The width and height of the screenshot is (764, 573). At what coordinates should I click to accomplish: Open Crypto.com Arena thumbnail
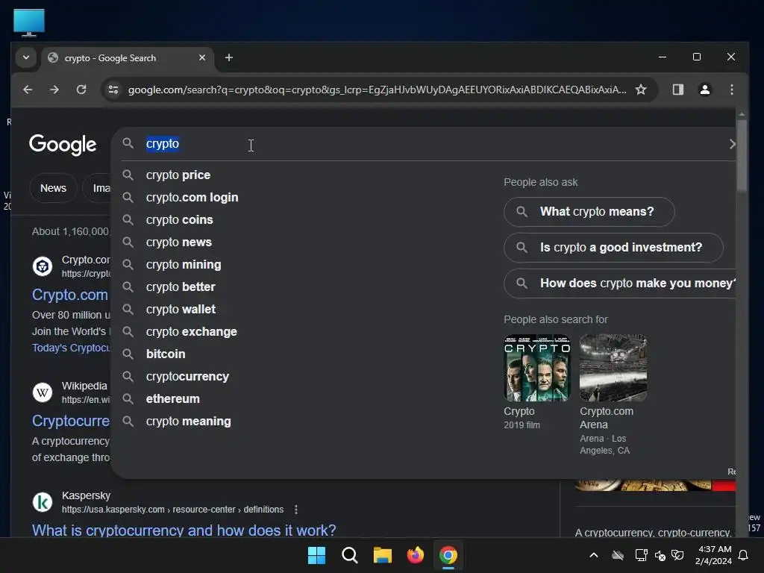tap(613, 368)
